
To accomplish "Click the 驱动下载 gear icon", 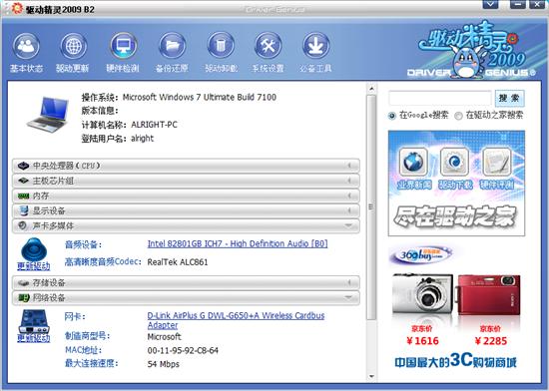I will 455,162.
